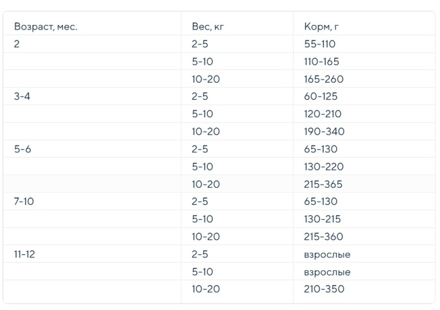Click the "190-340" feed amount cell
Image resolution: width=440 pixels, height=310 pixels.
coord(324,132)
